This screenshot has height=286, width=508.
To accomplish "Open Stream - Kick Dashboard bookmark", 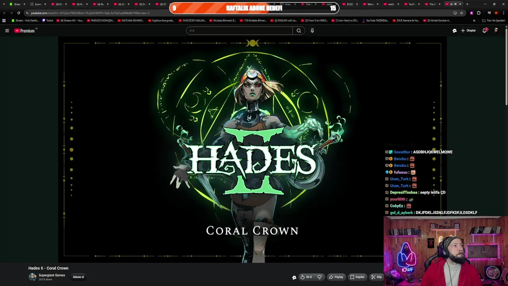I will (x=25, y=20).
